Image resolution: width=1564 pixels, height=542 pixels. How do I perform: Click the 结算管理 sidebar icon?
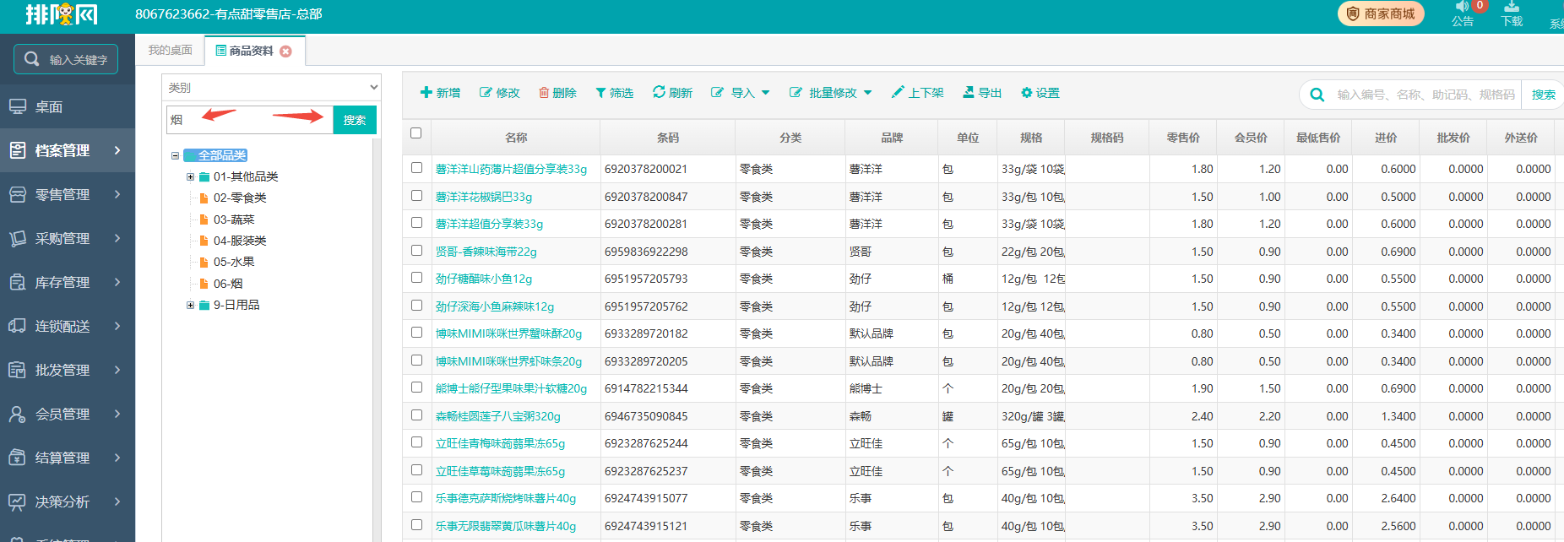coord(17,458)
